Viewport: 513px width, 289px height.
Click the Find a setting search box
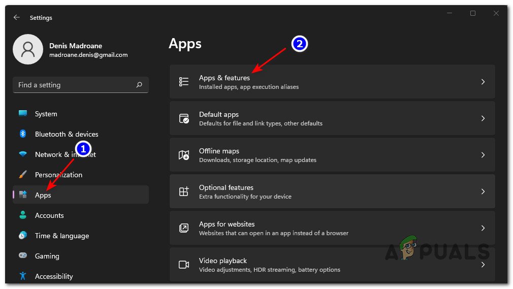(75, 85)
